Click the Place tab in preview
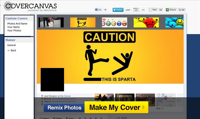200x119 pixels. coord(70,118)
